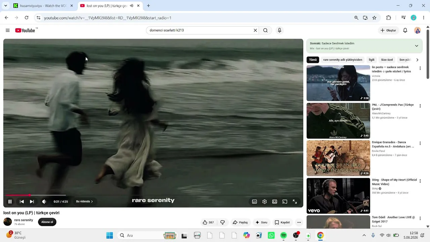Open more actions ellipsis under video

[299, 222]
